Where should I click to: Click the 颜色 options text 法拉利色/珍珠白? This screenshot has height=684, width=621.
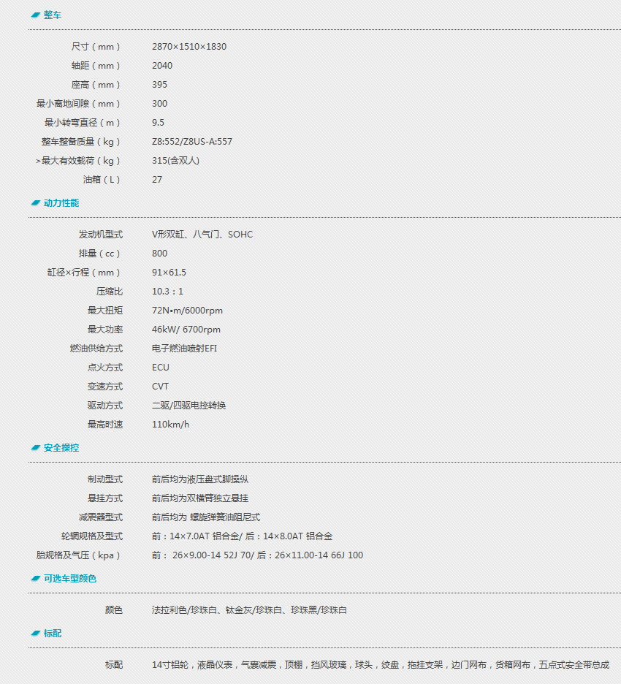[249, 610]
